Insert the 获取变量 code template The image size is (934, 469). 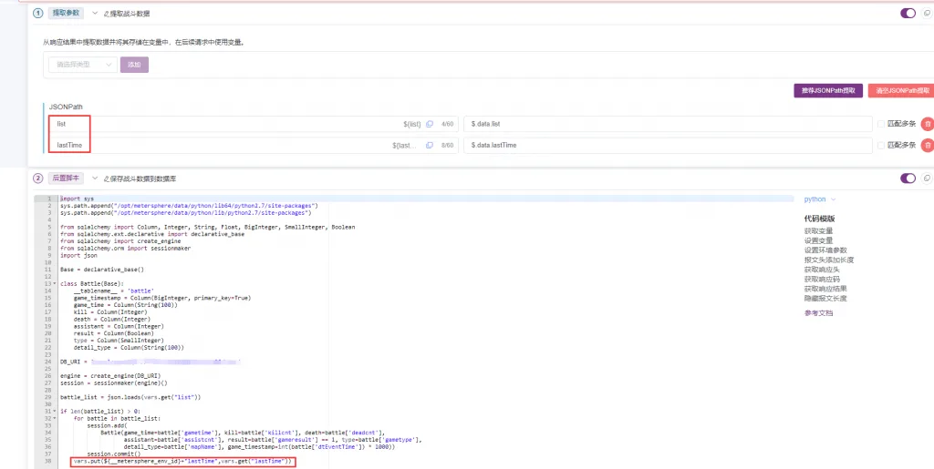(x=818, y=230)
